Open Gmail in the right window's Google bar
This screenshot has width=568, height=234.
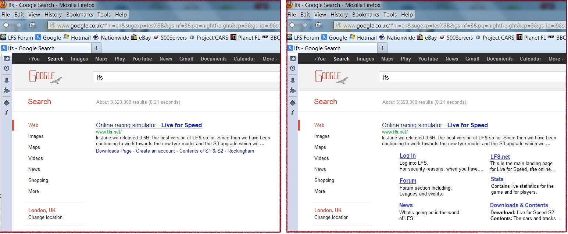tap(472, 59)
